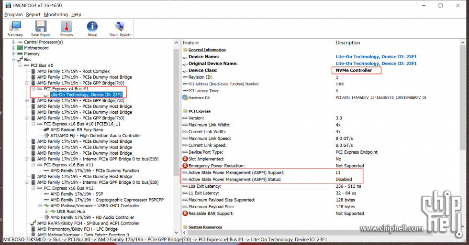
Task: Select AMD Radeon R9 Fury Nano
Action: 77,130
